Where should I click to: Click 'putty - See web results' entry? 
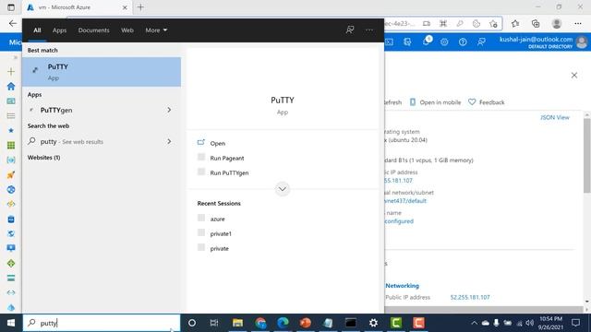click(x=72, y=141)
